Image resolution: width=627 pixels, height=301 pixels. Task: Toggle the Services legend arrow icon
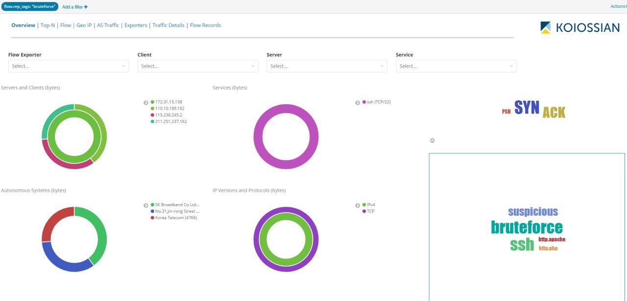357,103
